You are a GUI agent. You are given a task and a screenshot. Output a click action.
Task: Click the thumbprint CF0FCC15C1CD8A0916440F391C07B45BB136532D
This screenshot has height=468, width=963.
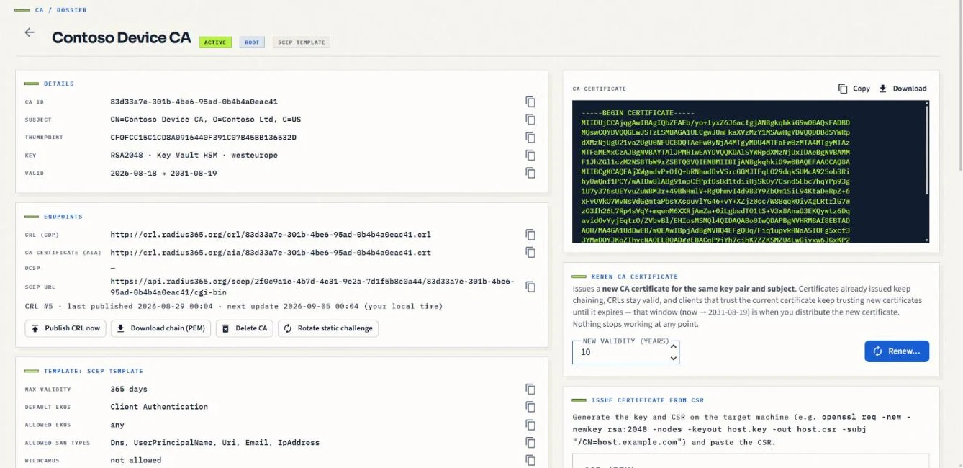(204, 138)
